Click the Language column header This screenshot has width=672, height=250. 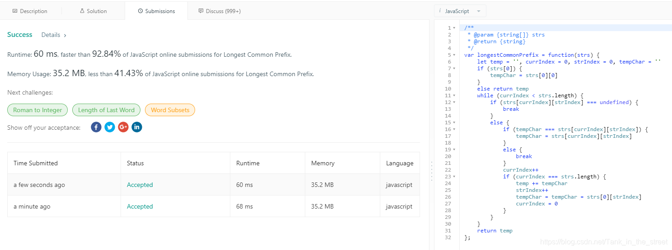(400, 163)
